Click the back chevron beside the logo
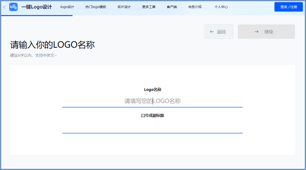Image resolution: width=306 pixels, height=170 pixels. 5,7
